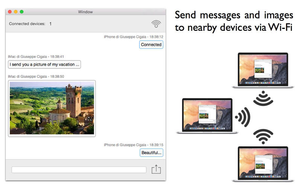Select the "Beautiful..." message bubble
The height and width of the screenshot is (188, 301).
(152, 153)
